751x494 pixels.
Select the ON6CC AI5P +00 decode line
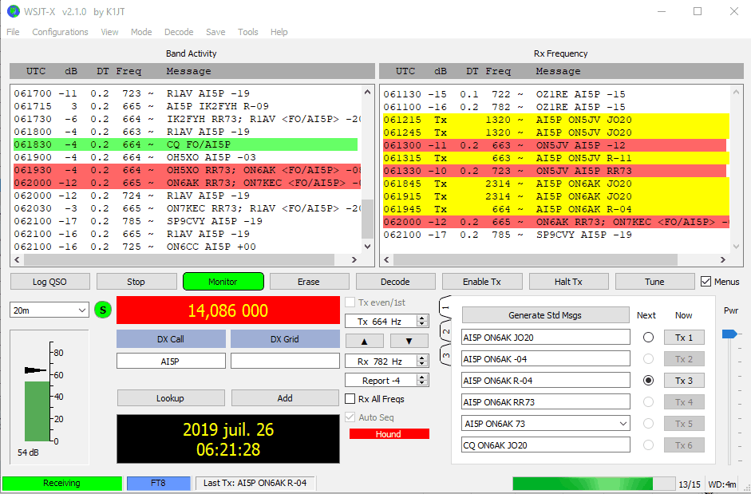coord(185,247)
